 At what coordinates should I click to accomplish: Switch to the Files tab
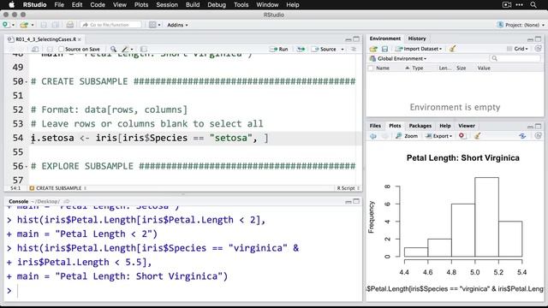click(375, 126)
